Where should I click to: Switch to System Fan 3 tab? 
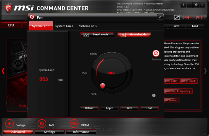pyautogui.click(x=88, y=26)
